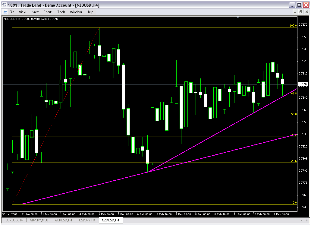
Task: Open the Charts menu
Action: (x=48, y=12)
